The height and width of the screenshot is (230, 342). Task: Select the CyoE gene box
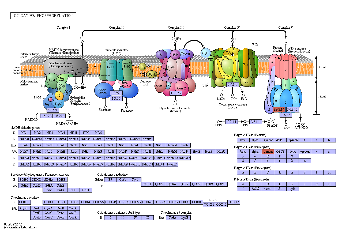(x=24, y=208)
